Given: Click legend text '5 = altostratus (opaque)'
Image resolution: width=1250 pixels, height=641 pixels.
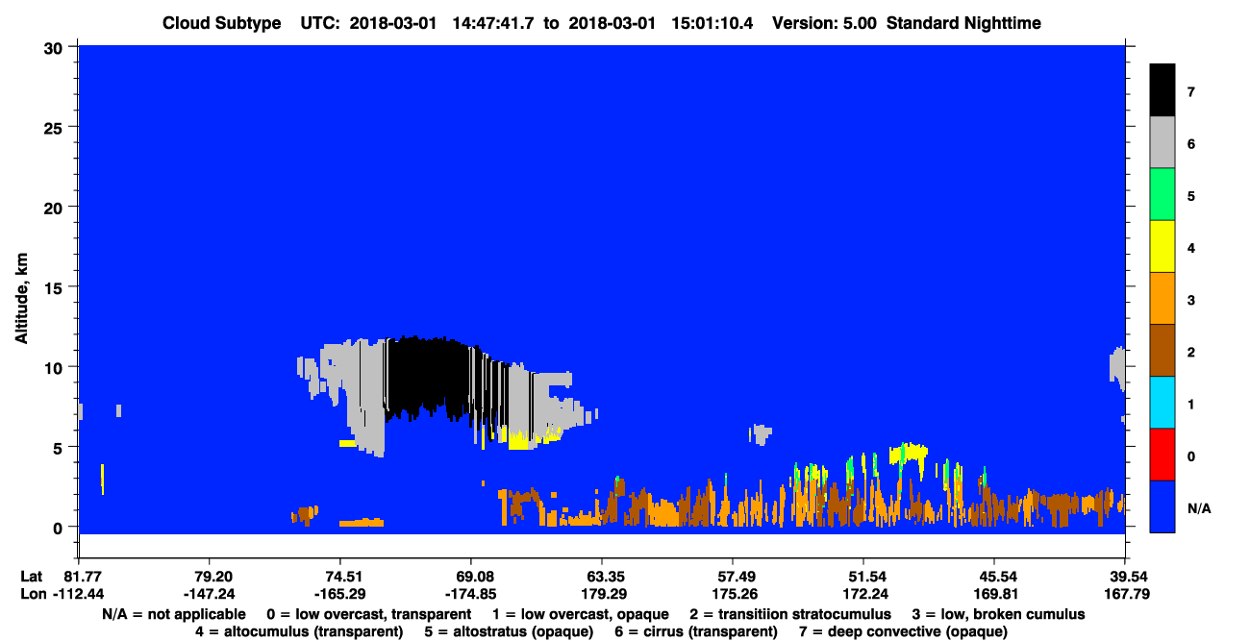Looking at the screenshot, I should click(x=508, y=631).
